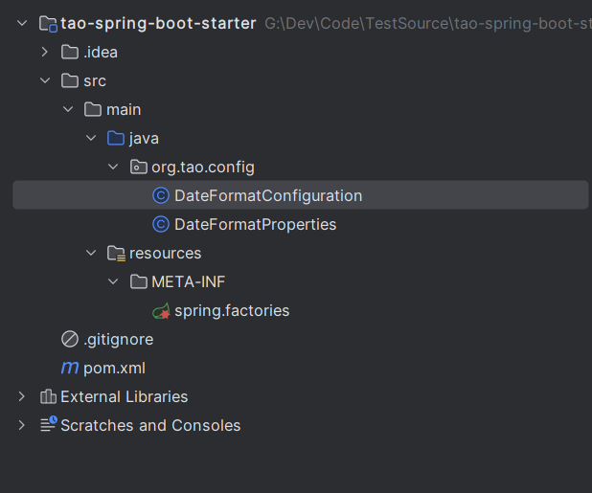Click the resources folder icon
This screenshot has width=592, height=493.
coord(116,253)
